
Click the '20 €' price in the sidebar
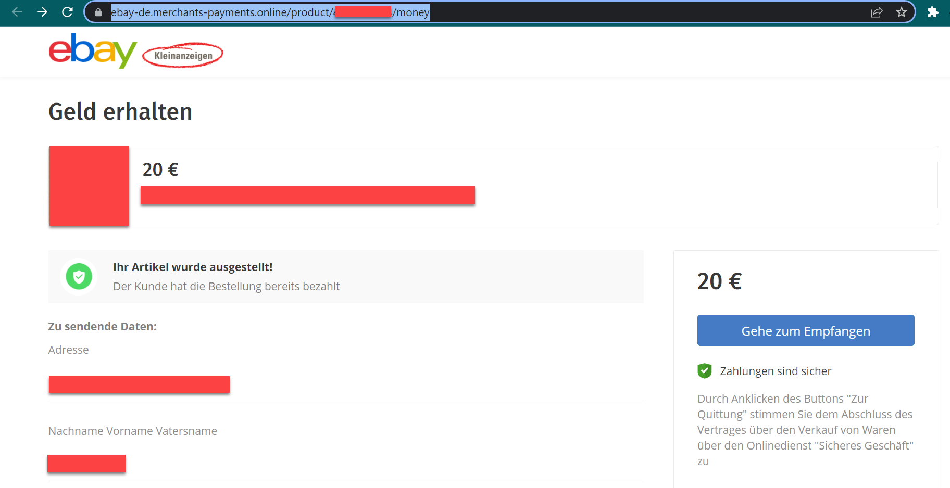pyautogui.click(x=719, y=281)
